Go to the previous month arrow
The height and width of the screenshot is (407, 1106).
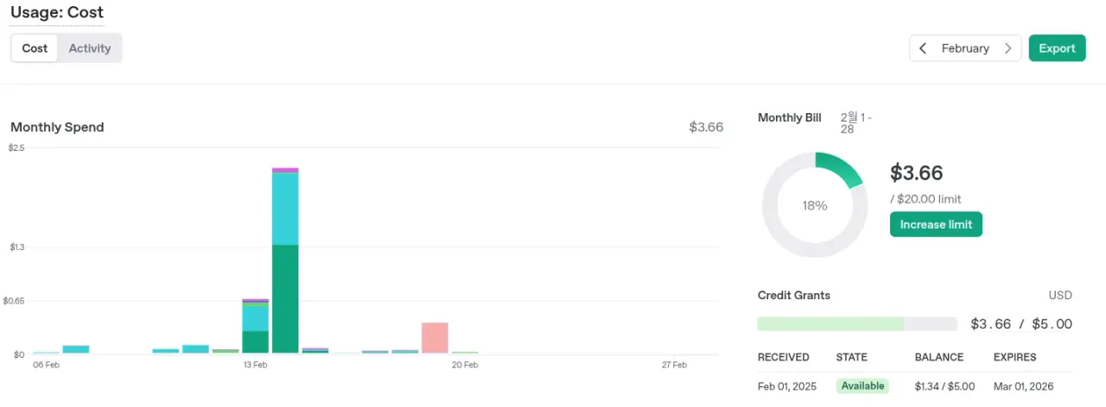pyautogui.click(x=923, y=48)
